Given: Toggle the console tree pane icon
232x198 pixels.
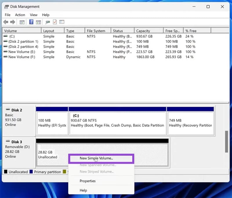Looking at the screenshot, I should [x=22, y=22].
